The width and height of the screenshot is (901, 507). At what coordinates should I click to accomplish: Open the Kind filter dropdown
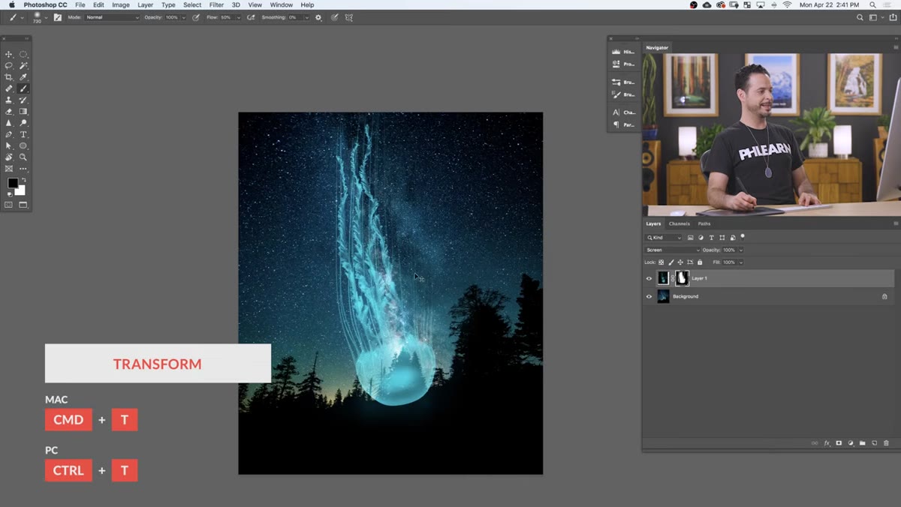[x=664, y=238]
